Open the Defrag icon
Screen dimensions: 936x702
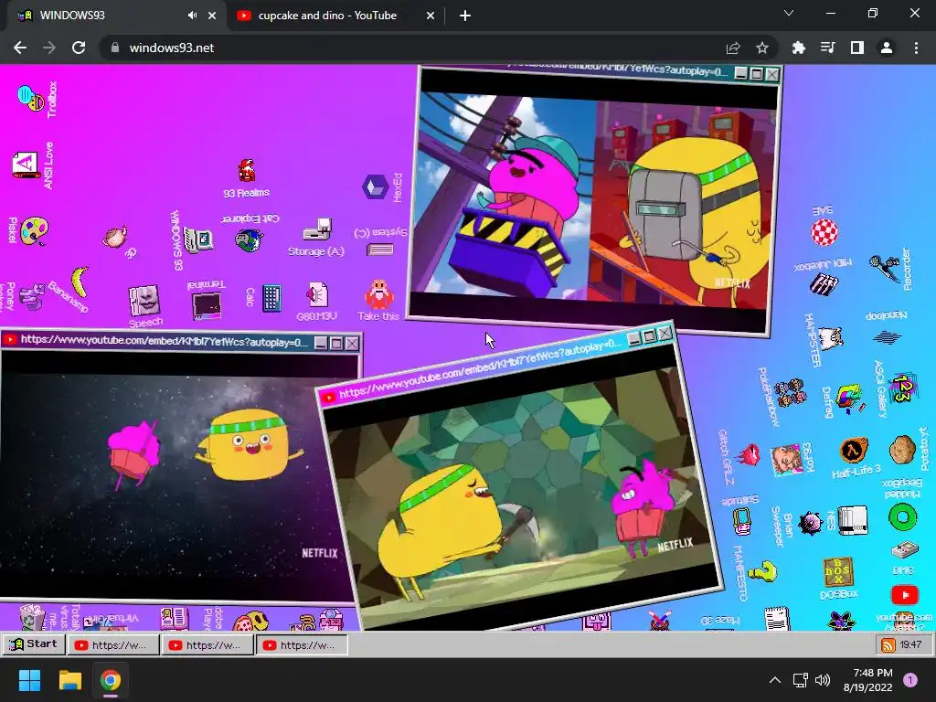click(850, 399)
